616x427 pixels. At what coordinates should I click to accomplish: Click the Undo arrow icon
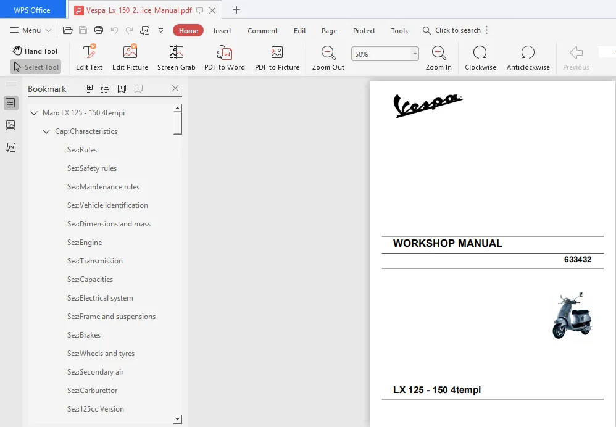point(114,30)
